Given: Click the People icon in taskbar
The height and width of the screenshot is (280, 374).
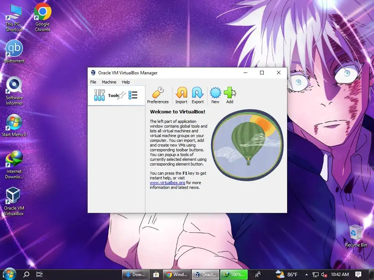Looking at the screenshot, I should [x=258, y=275].
